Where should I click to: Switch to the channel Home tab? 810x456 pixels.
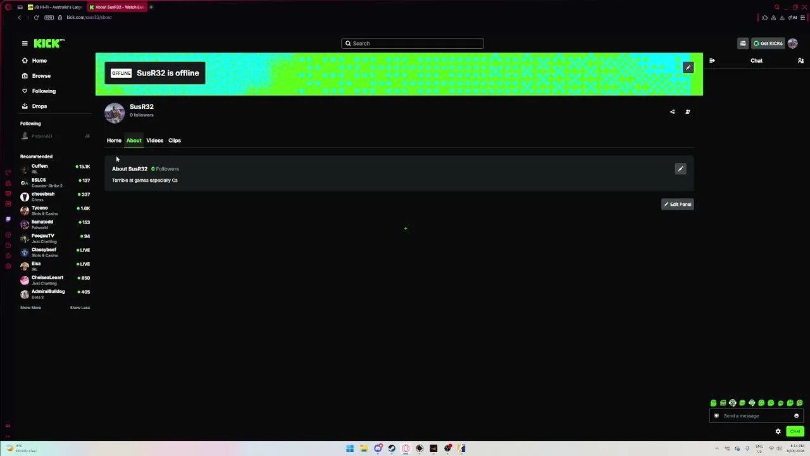(114, 141)
